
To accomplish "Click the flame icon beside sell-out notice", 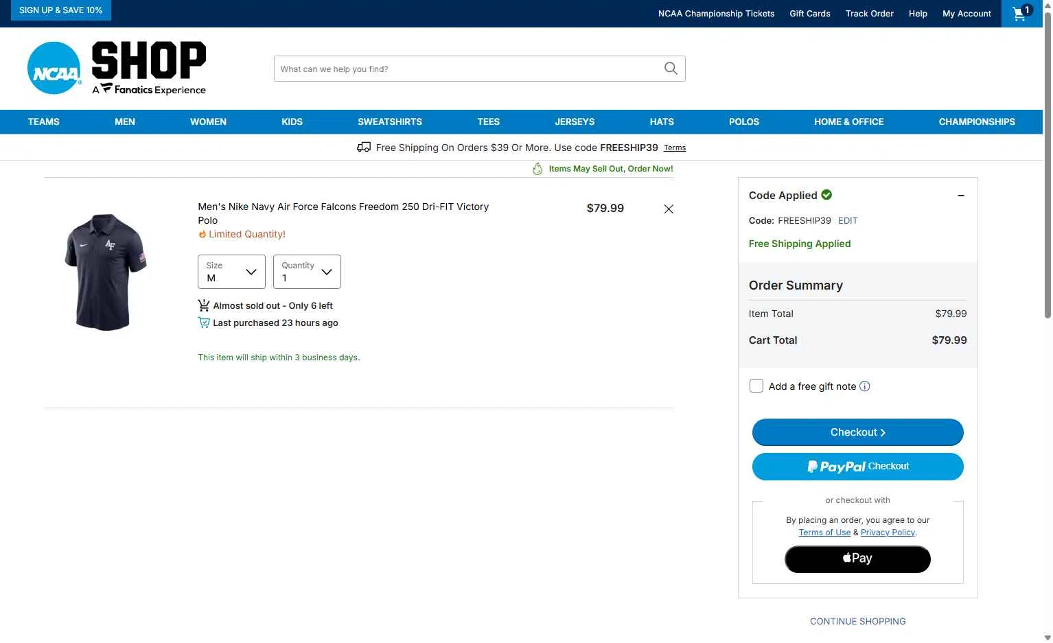I will (x=537, y=169).
